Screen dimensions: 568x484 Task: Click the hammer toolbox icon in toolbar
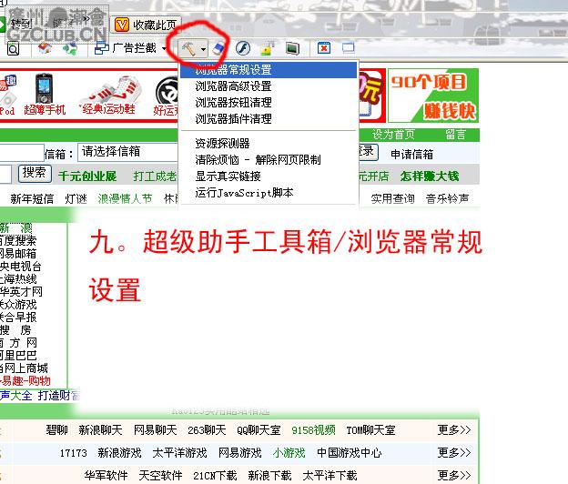pos(188,47)
